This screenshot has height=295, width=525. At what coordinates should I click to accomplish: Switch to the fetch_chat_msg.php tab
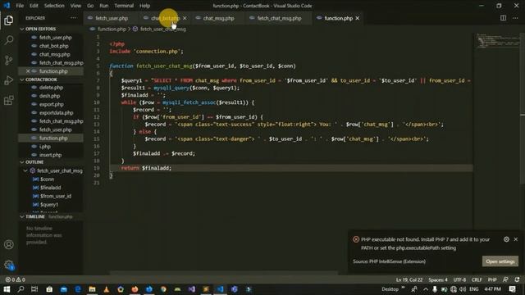279,18
